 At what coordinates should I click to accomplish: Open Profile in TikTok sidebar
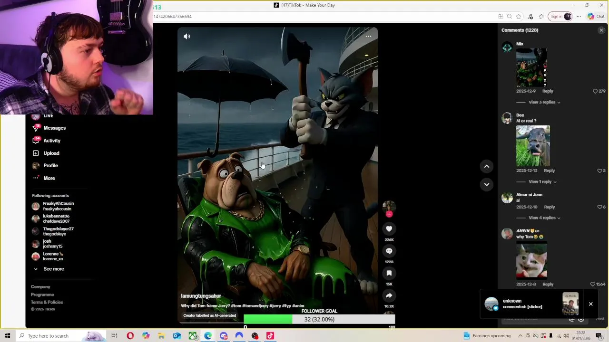(45, 165)
